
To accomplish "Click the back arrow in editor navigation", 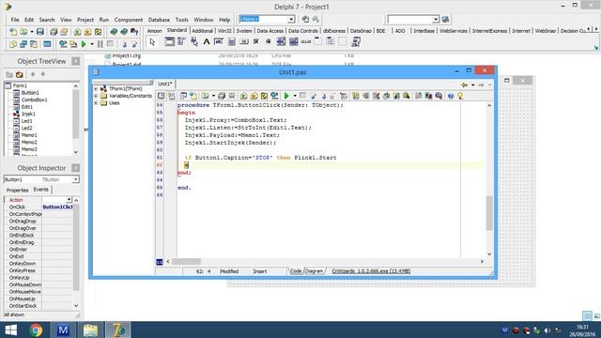I will click(465, 84).
